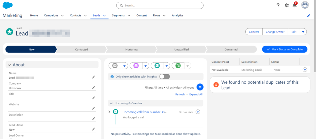Open the Campaigns tab dropdown chevron
This screenshot has height=139, width=316.
pyautogui.click(x=62, y=16)
